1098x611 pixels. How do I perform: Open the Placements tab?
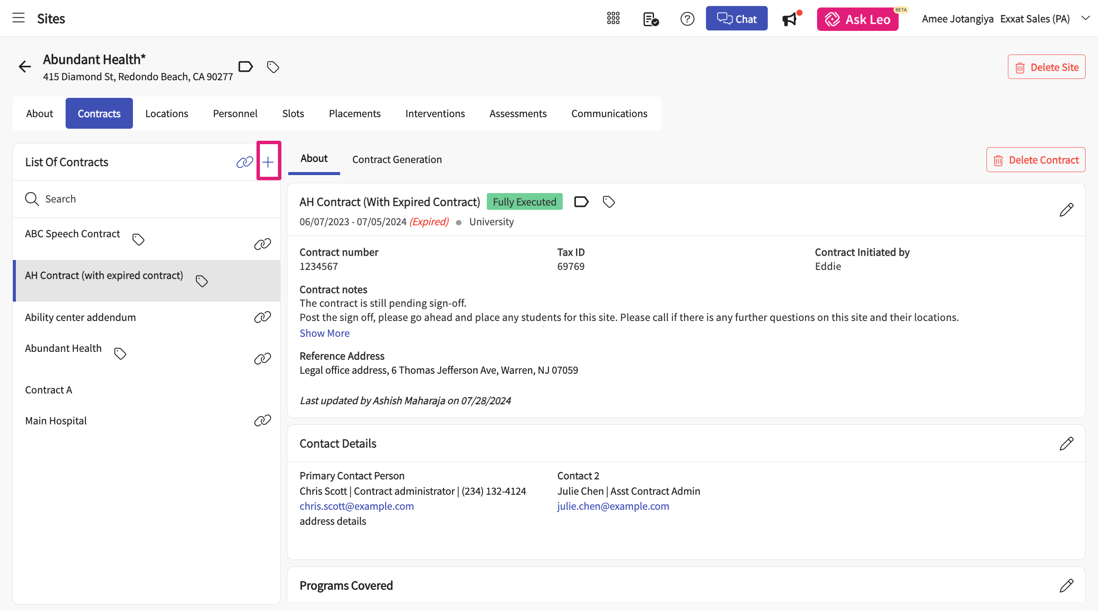[x=354, y=113]
